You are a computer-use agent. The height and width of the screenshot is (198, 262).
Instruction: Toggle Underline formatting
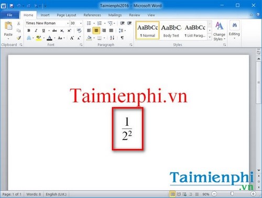pyautogui.click(x=43, y=31)
